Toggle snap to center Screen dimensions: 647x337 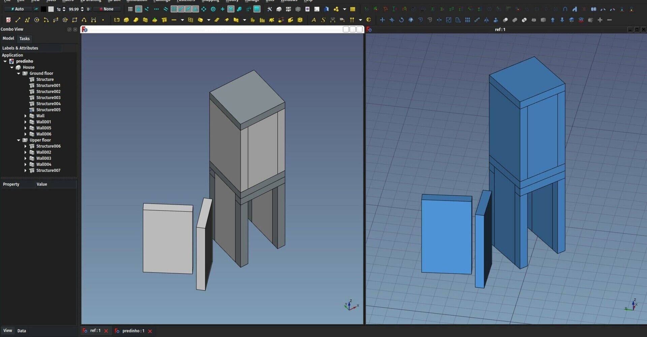coord(213,9)
